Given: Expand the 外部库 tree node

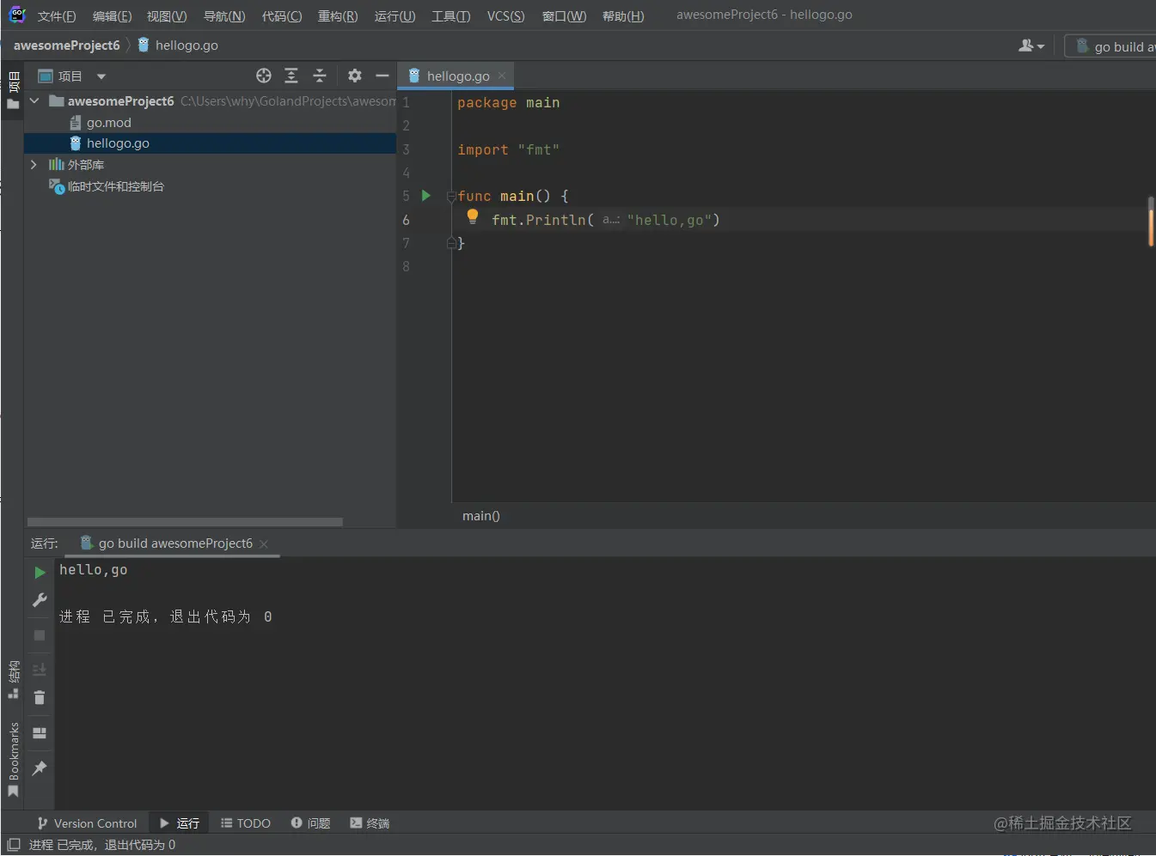Looking at the screenshot, I should click(34, 164).
